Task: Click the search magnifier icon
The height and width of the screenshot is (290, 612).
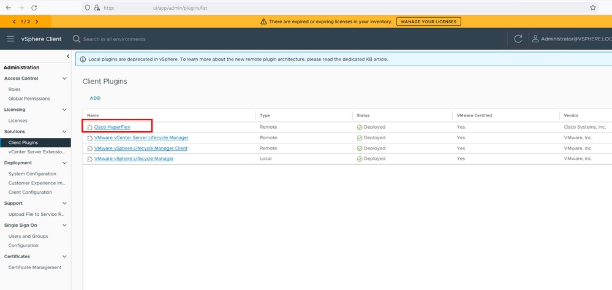Action: coord(77,39)
